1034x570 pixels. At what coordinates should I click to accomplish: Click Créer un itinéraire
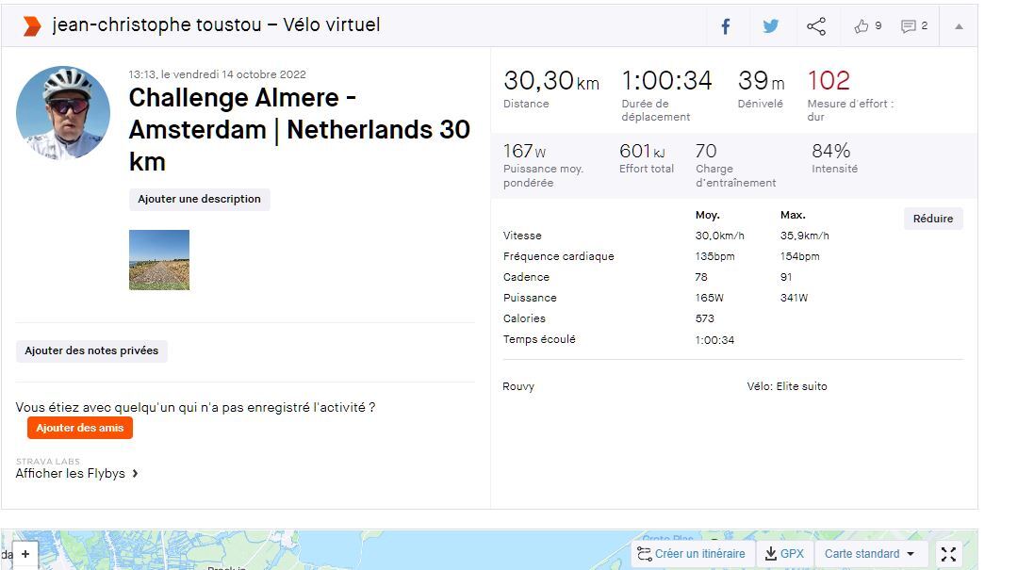coord(692,554)
